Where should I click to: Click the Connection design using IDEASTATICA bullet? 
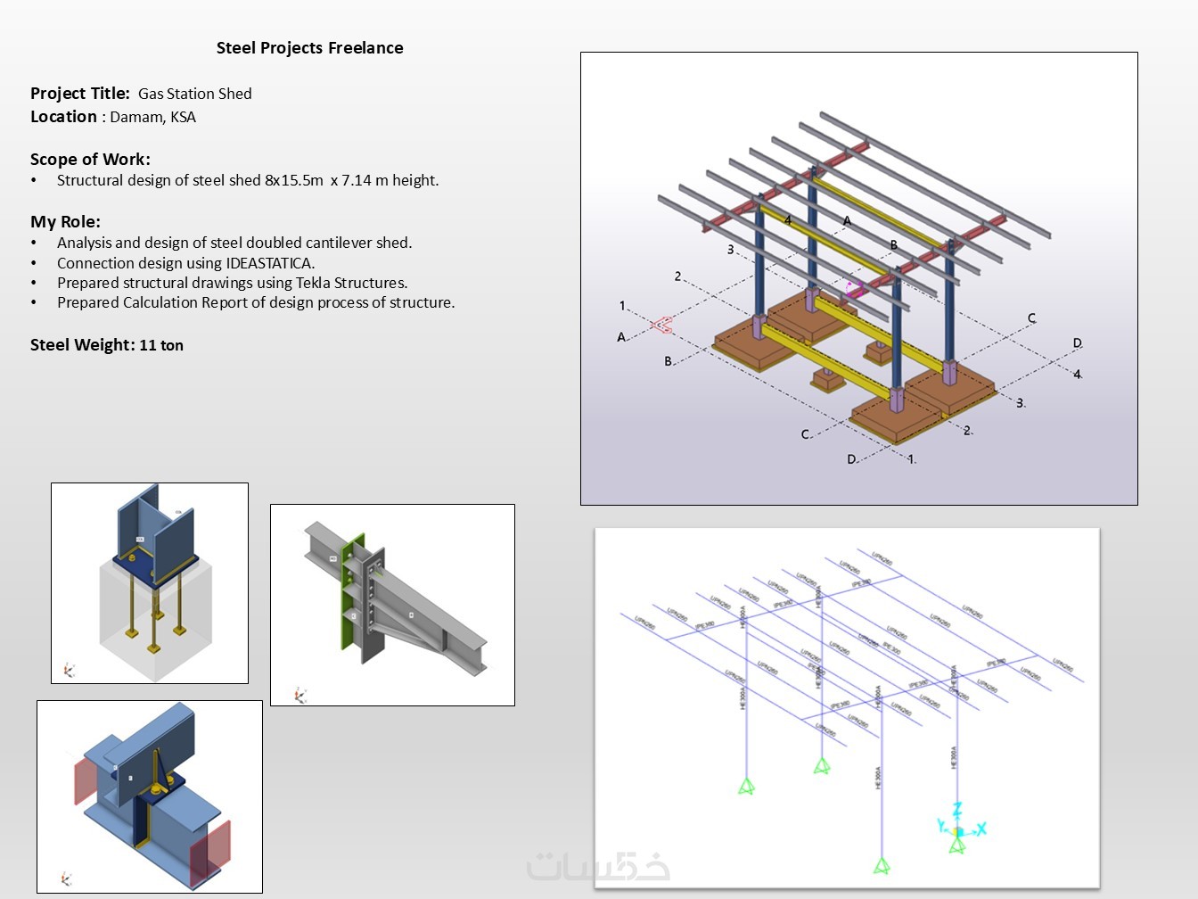tap(185, 263)
